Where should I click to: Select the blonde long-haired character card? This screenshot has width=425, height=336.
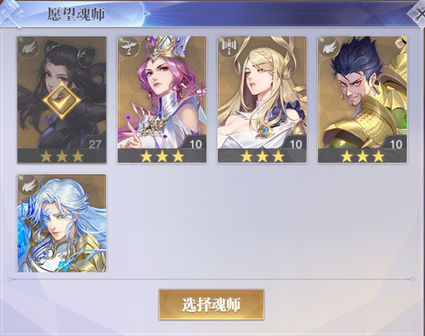[x=262, y=99]
